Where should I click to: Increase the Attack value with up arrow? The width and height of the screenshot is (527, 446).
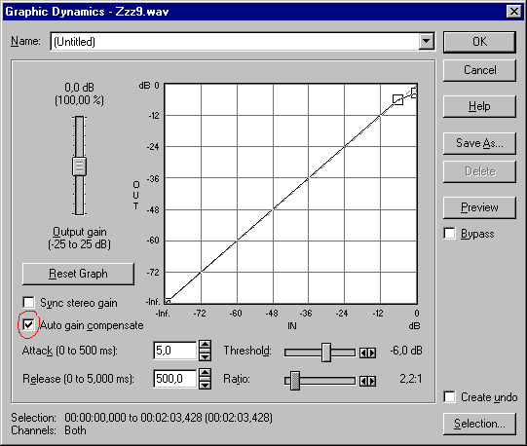[x=205, y=345]
